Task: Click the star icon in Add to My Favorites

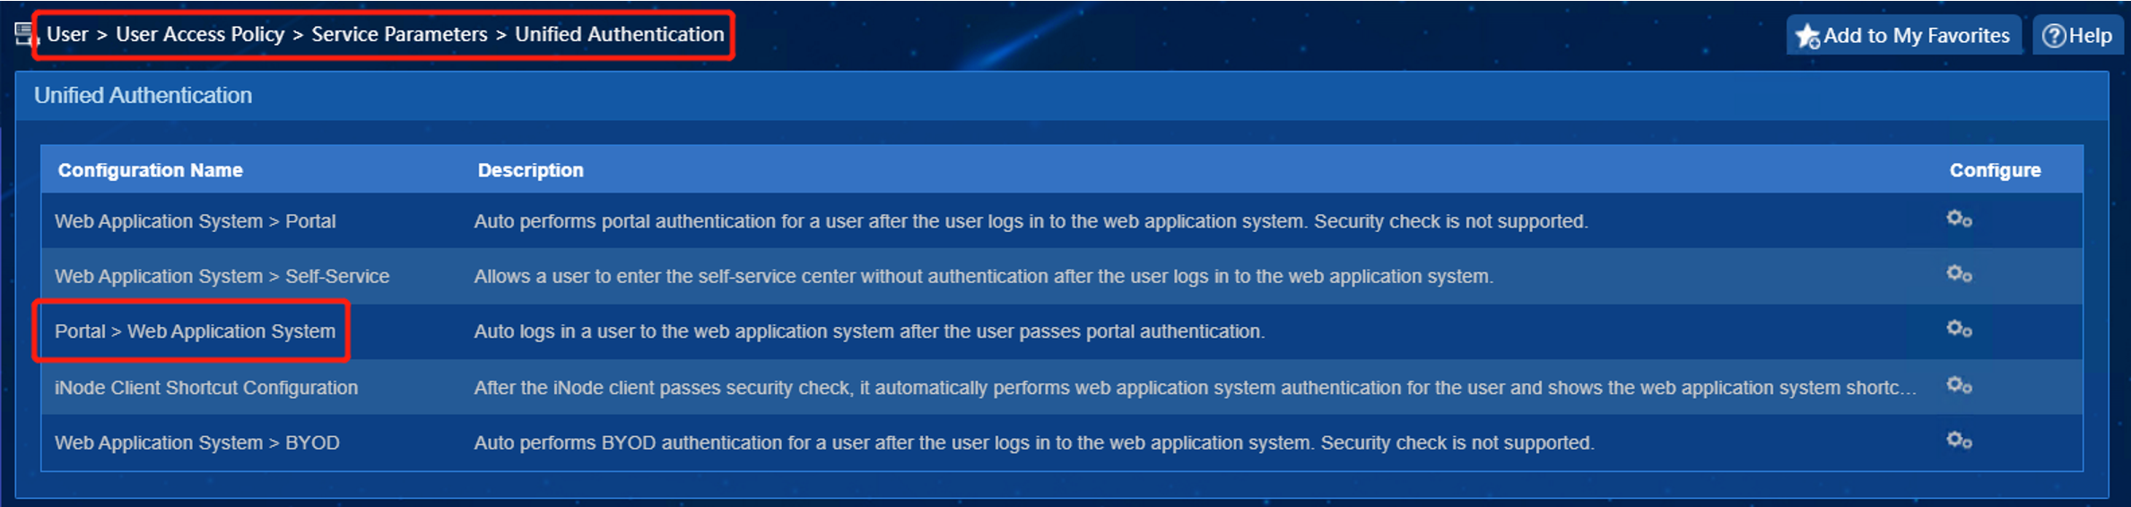Action: 1807,37
